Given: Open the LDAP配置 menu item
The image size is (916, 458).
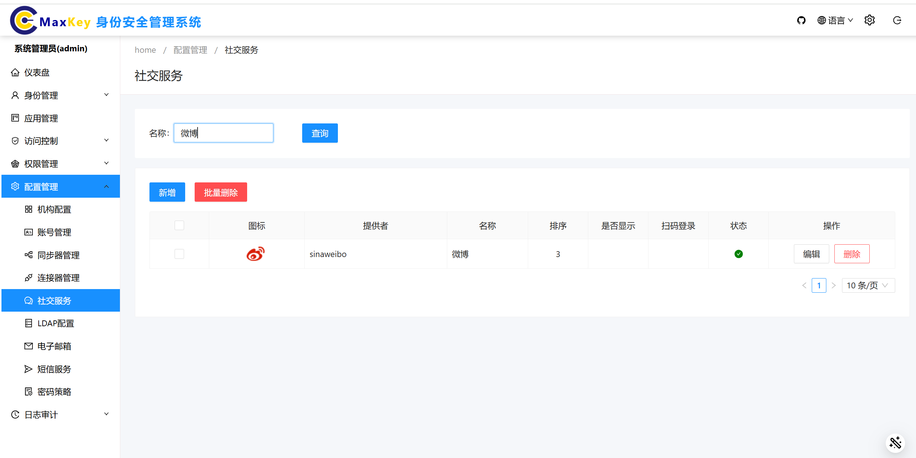Looking at the screenshot, I should click(55, 323).
